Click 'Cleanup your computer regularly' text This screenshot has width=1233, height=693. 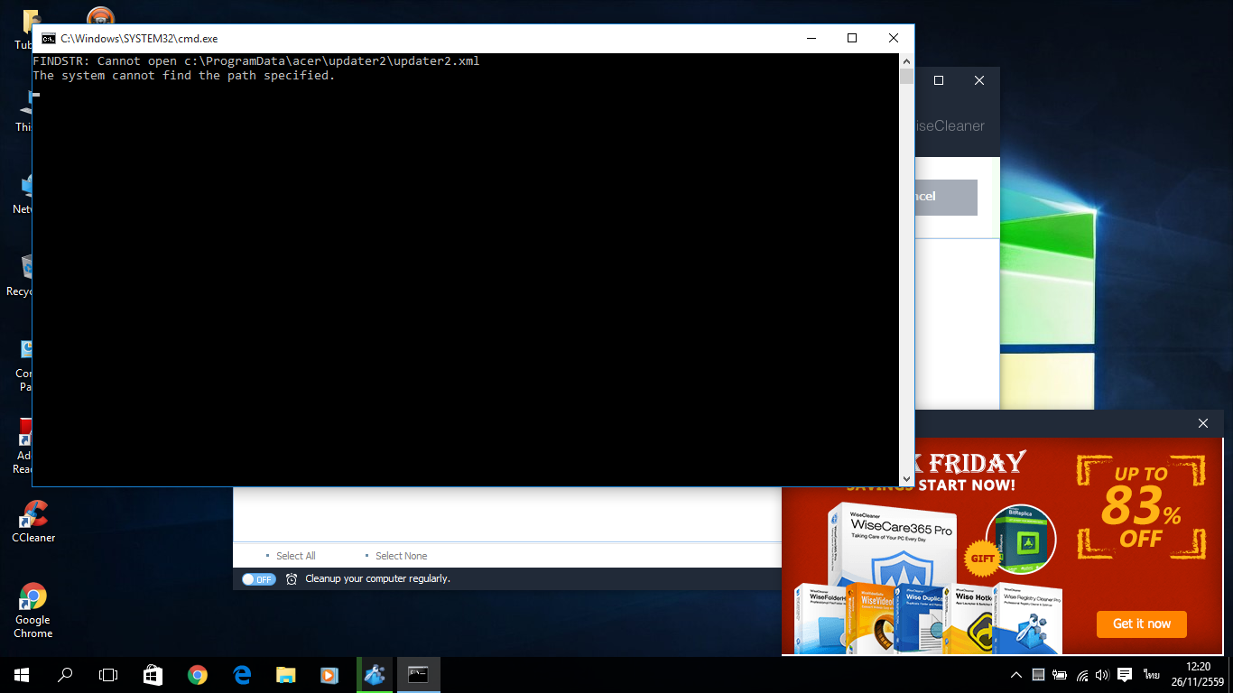[x=377, y=578]
